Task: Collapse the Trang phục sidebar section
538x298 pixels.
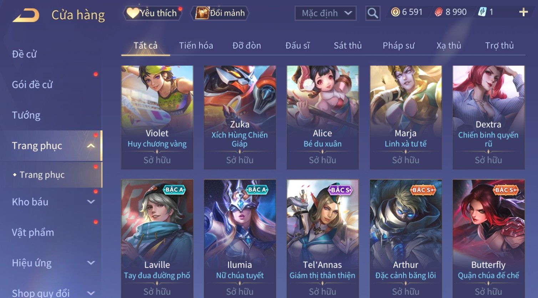Action: click(x=91, y=146)
